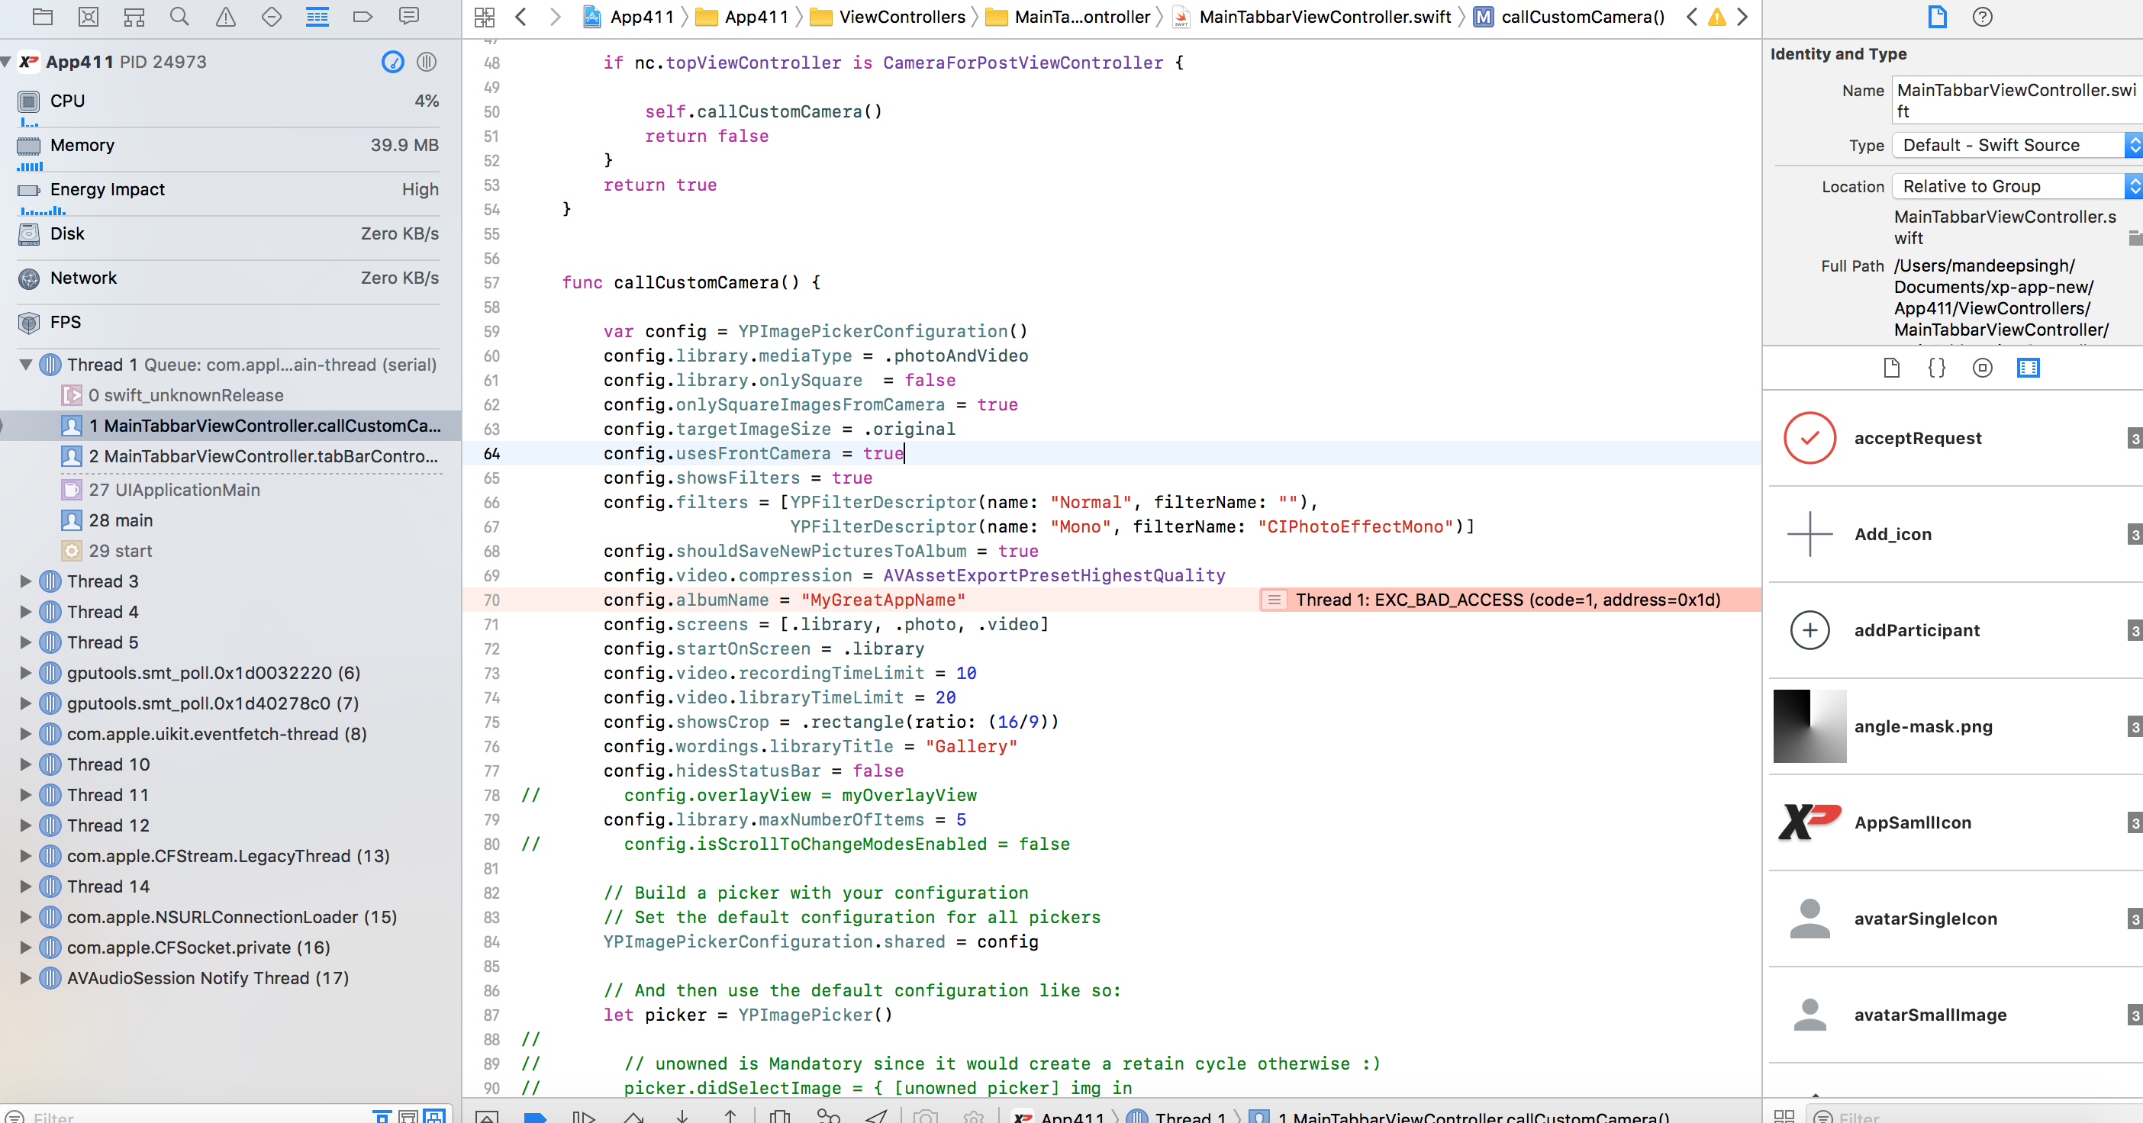
Task: Open the Issue navigator warning icon
Action: pos(224,17)
